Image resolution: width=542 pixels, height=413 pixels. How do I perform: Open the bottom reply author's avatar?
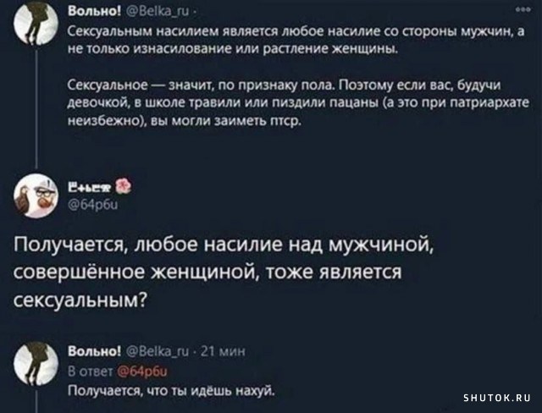[36, 363]
